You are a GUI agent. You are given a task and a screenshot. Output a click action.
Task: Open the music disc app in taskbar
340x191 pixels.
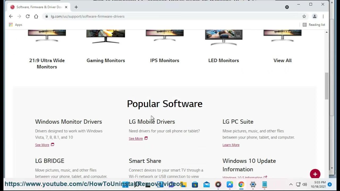tap(218, 184)
